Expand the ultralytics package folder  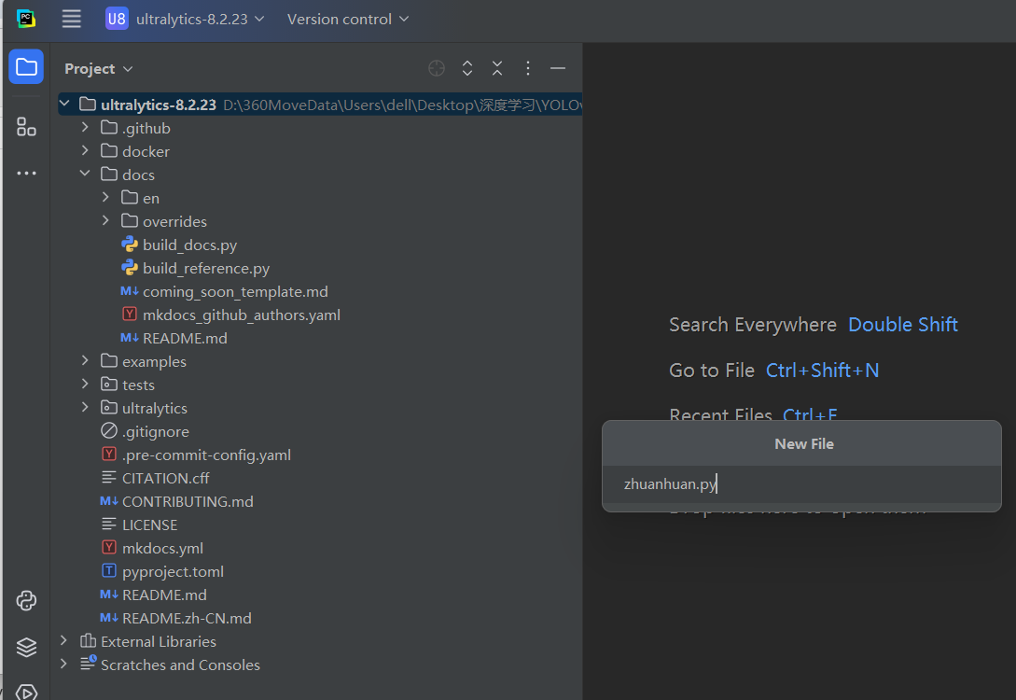85,407
